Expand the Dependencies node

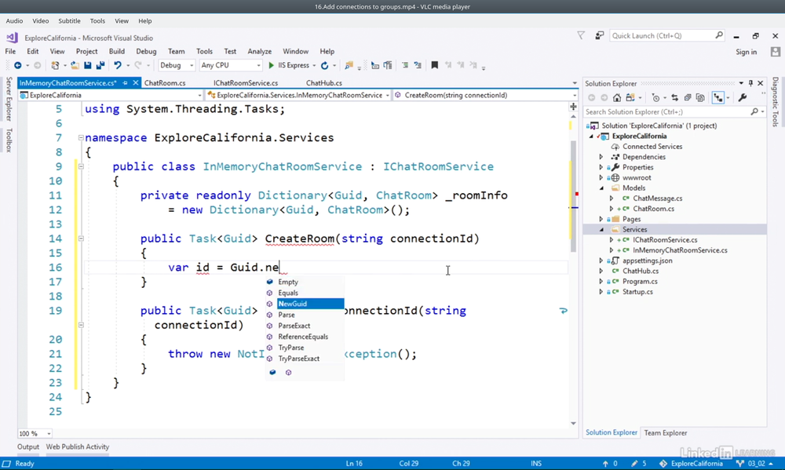pos(601,157)
